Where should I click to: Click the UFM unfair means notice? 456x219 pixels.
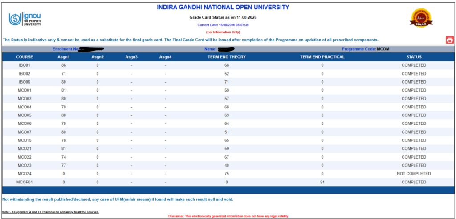click(118, 199)
